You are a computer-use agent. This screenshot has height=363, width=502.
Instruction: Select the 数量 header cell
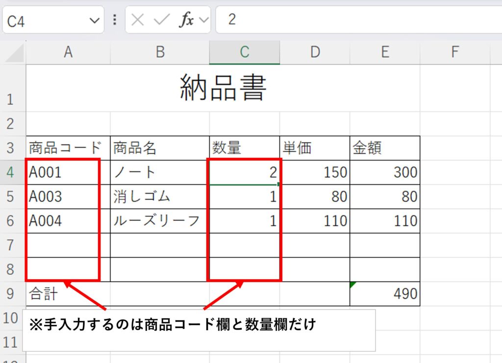tap(245, 148)
